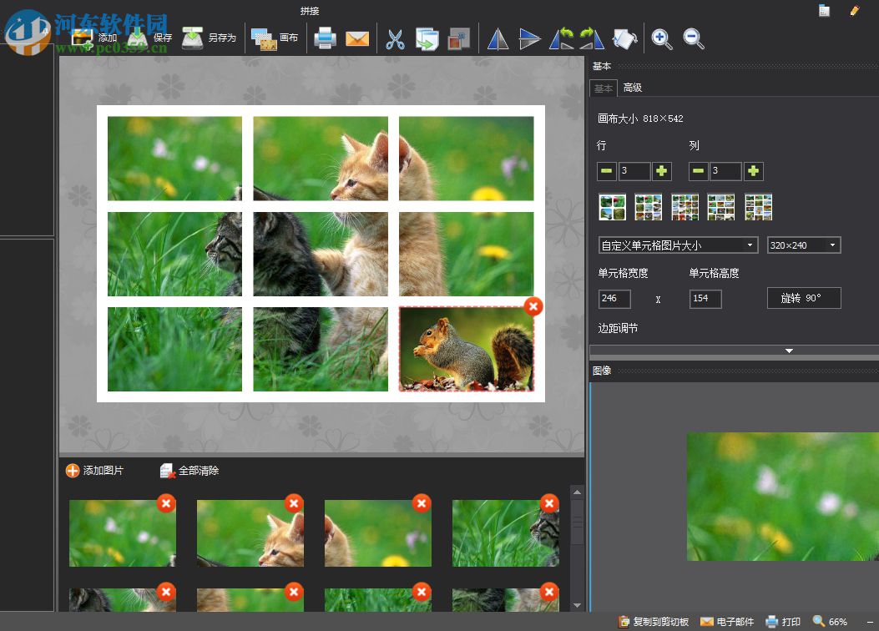Expand the 边距调节 panel arrow bar
The height and width of the screenshot is (631, 879).
(789, 351)
